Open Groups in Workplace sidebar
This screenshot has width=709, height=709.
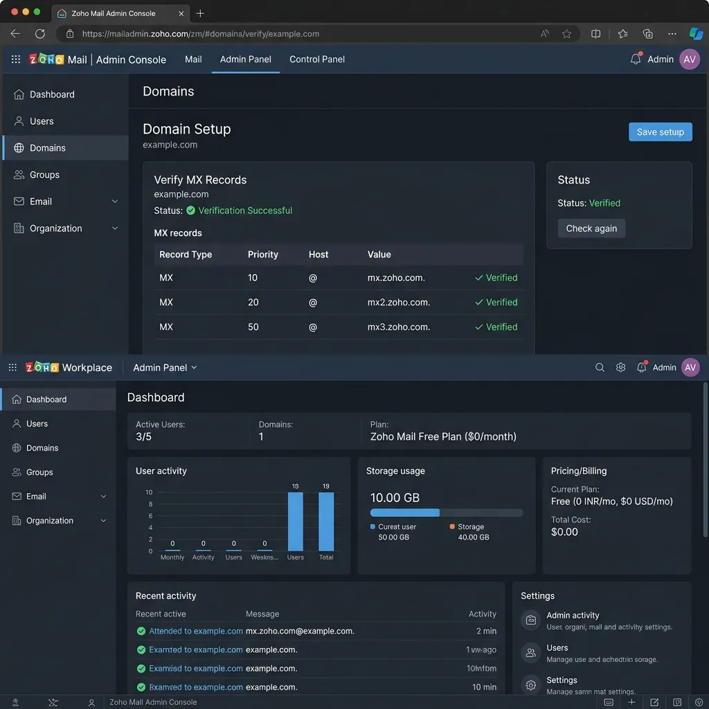click(x=58, y=472)
